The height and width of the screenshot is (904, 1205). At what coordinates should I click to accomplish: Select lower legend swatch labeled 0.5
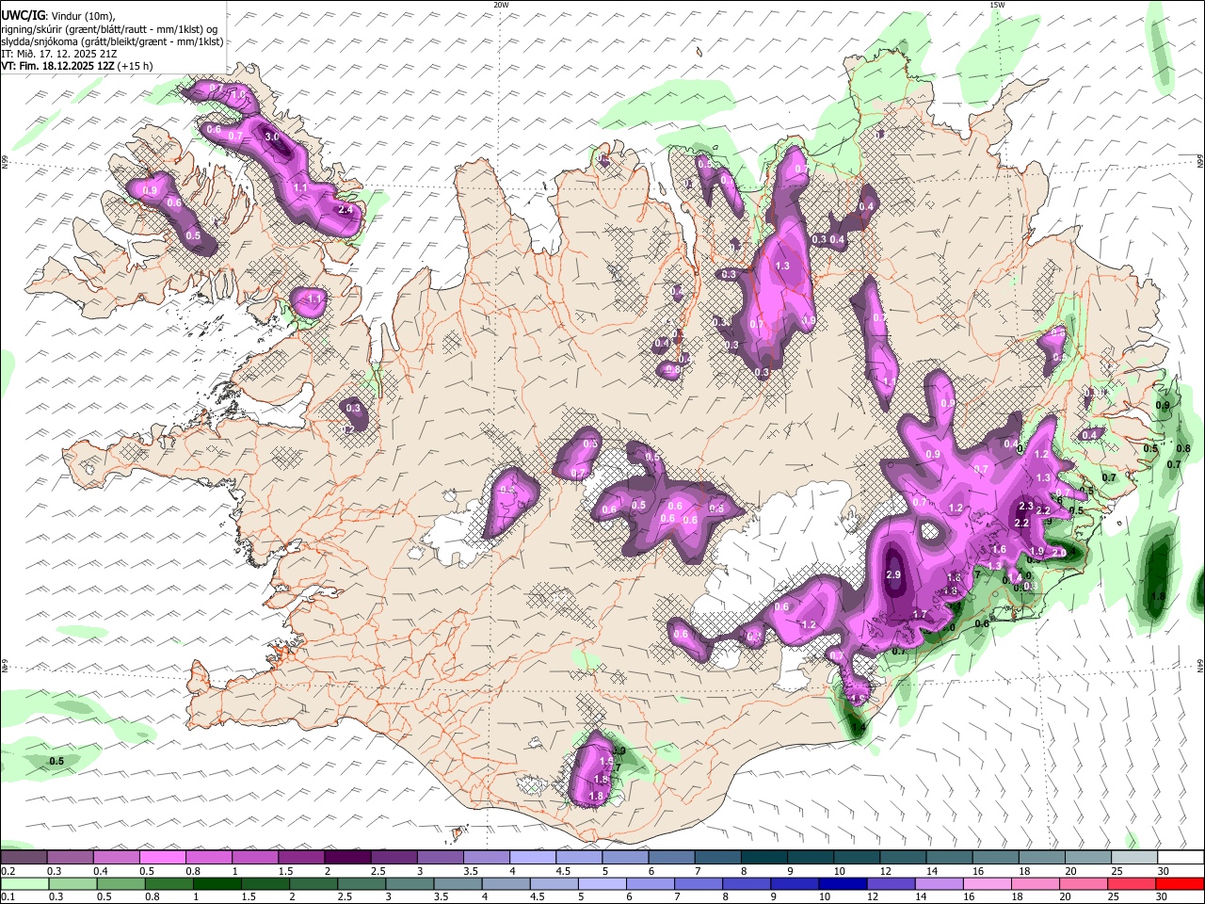pyautogui.click(x=120, y=883)
